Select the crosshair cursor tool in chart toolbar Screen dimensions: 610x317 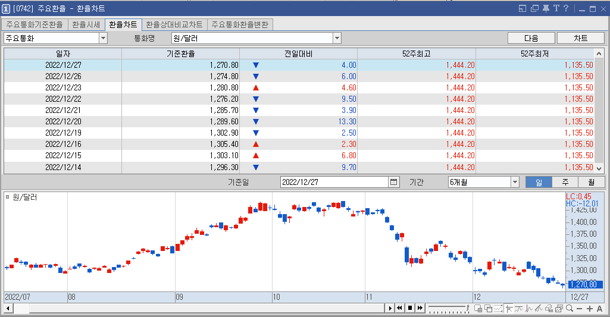tap(509, 309)
